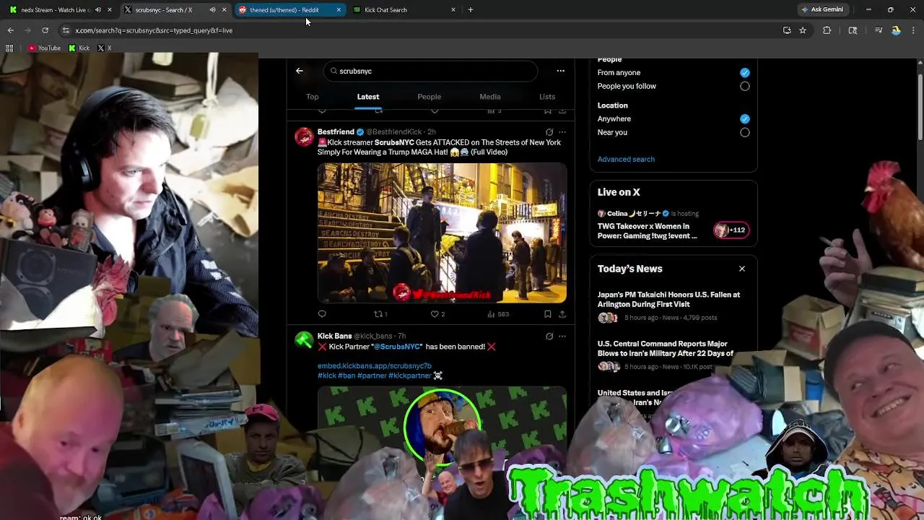Go back using X search back arrow

pyautogui.click(x=300, y=71)
